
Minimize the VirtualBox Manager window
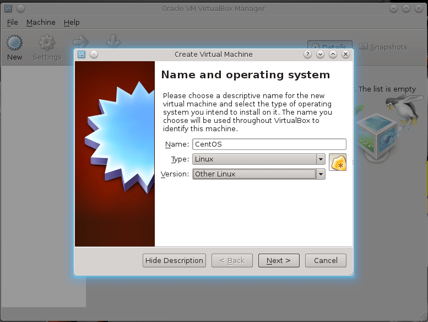click(x=393, y=9)
